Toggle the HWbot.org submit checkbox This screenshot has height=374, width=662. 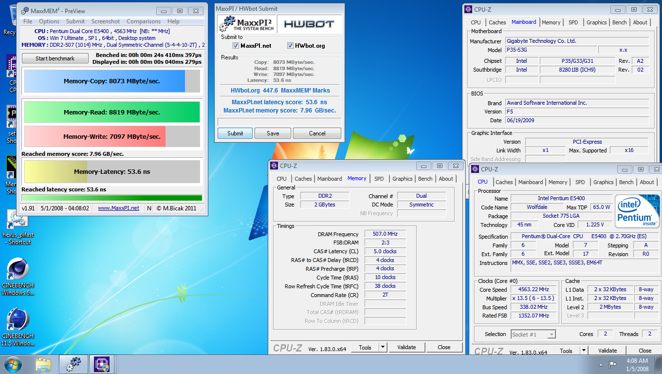[x=291, y=46]
